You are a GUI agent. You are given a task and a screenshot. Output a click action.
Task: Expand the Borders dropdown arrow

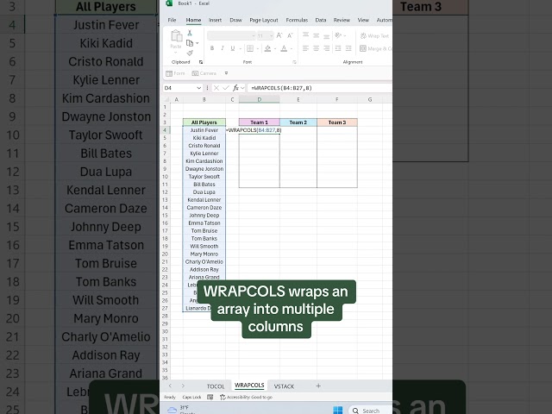click(258, 48)
